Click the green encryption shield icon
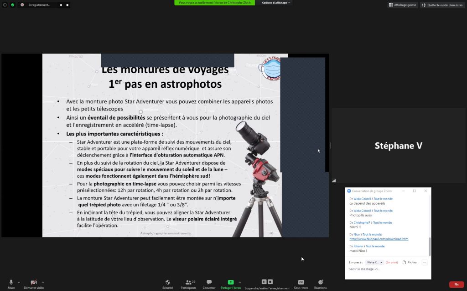 (x=12, y=5)
